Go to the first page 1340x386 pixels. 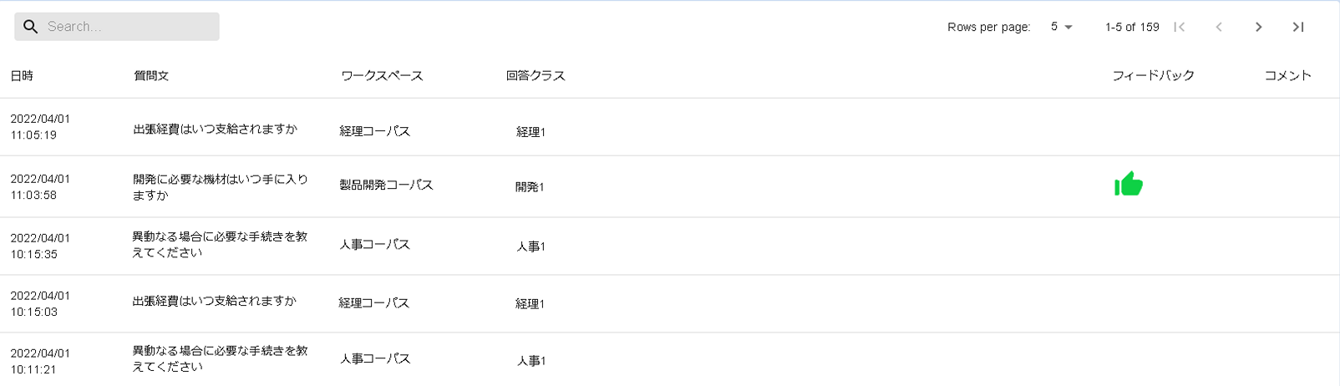(x=1179, y=27)
